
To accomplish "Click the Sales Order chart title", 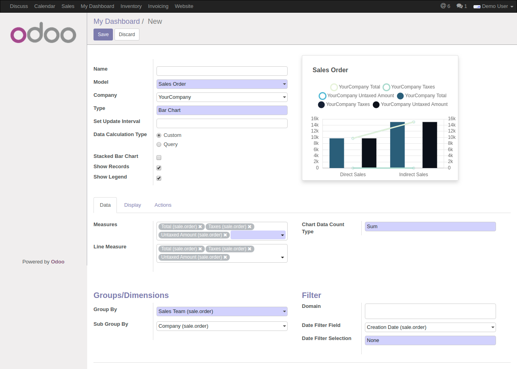I will click(x=330, y=70).
